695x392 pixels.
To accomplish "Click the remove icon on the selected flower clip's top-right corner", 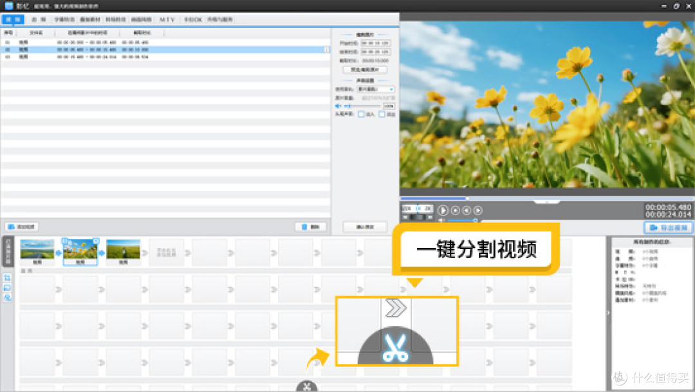I will coord(96,241).
